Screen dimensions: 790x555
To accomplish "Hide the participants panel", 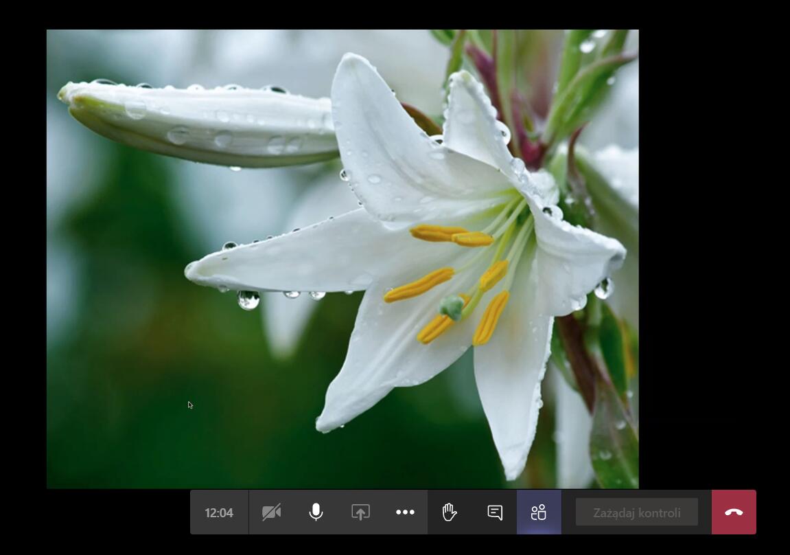I will click(539, 512).
